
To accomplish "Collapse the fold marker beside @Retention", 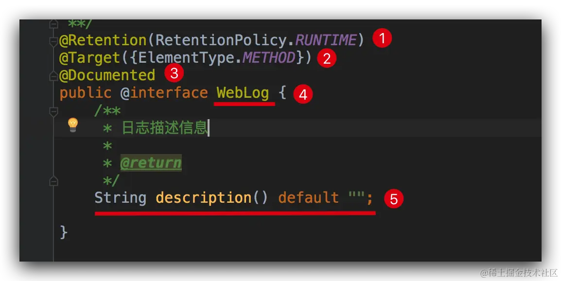I will click(53, 41).
